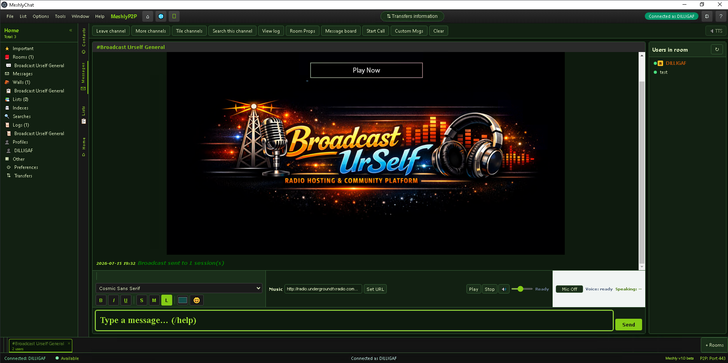Open the Help menu
This screenshot has height=363, width=728.
click(100, 16)
